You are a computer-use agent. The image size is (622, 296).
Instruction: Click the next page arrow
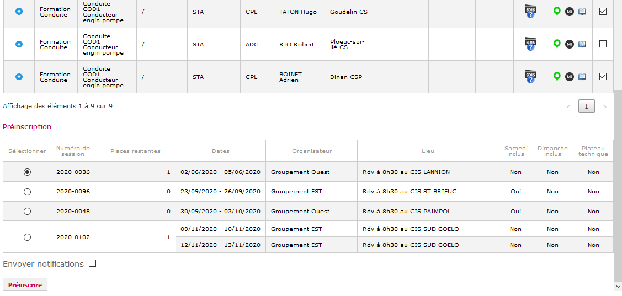[x=605, y=107]
